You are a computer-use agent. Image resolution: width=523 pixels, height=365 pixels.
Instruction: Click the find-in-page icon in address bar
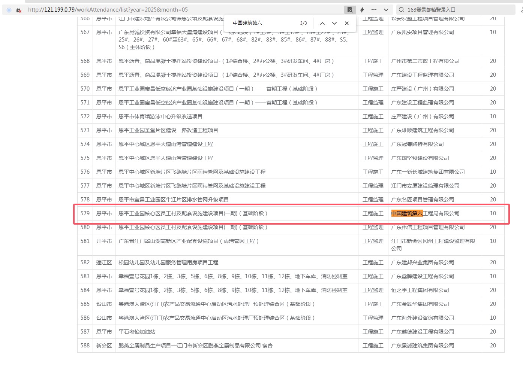(x=349, y=10)
